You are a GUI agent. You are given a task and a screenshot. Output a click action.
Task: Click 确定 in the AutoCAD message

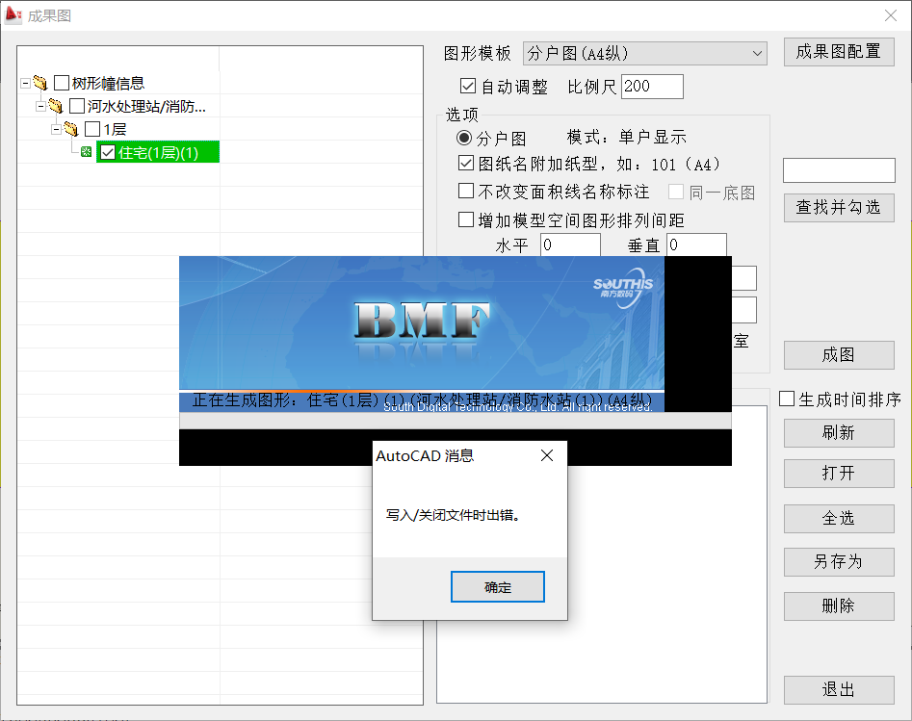[498, 586]
